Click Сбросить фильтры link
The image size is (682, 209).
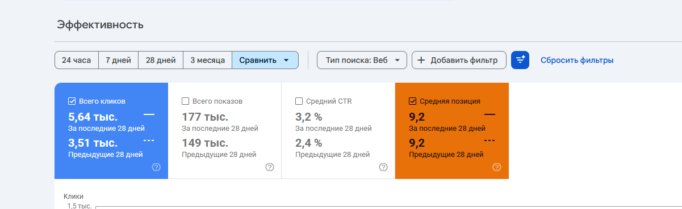pos(577,60)
